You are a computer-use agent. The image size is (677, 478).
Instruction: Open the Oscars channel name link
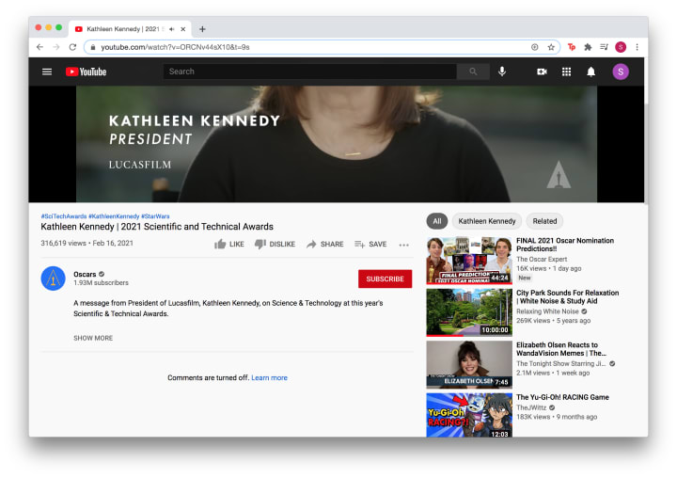[x=85, y=275]
